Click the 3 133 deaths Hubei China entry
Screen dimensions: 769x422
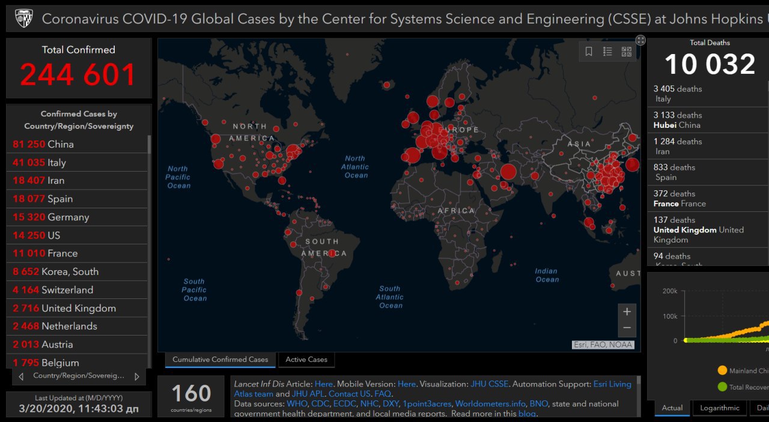[708, 120]
